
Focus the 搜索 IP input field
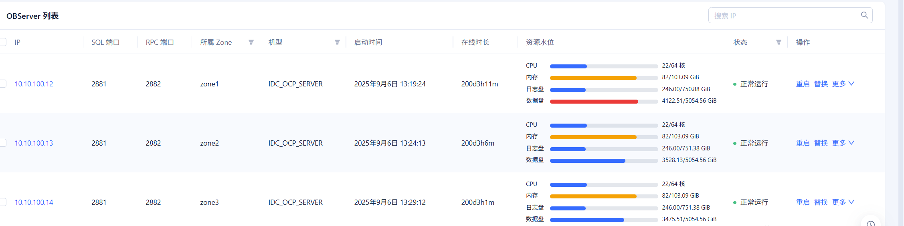click(782, 16)
